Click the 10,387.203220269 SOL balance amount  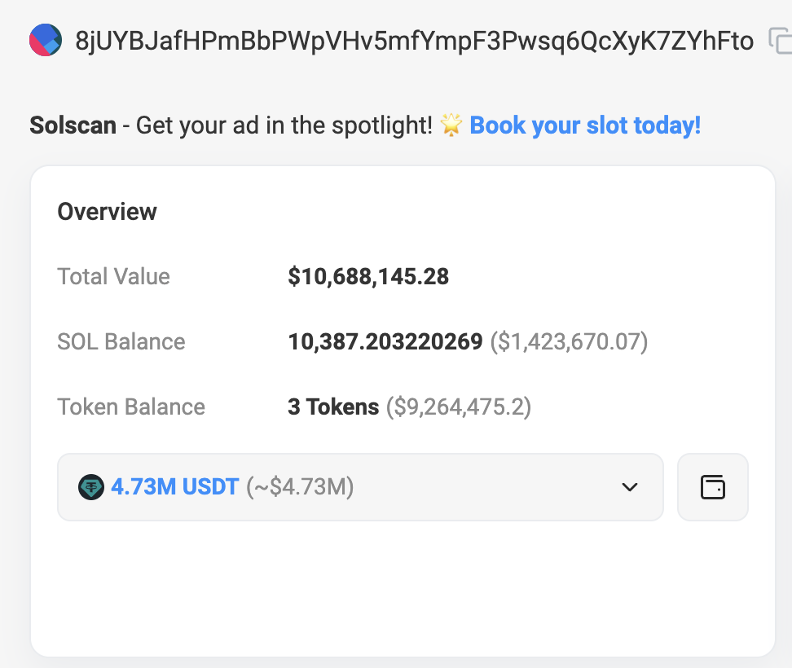[x=385, y=341]
